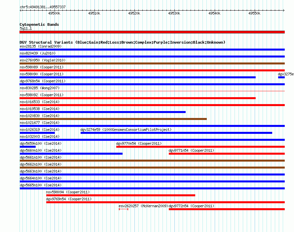The height and width of the screenshot is (232, 294).
Task: Click the dgv9770n54 (Cooper2011) red bar
Action: tap(201, 147)
